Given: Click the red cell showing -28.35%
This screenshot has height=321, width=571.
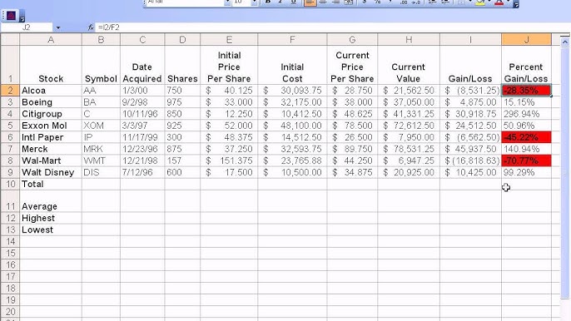Looking at the screenshot, I should (x=526, y=91).
